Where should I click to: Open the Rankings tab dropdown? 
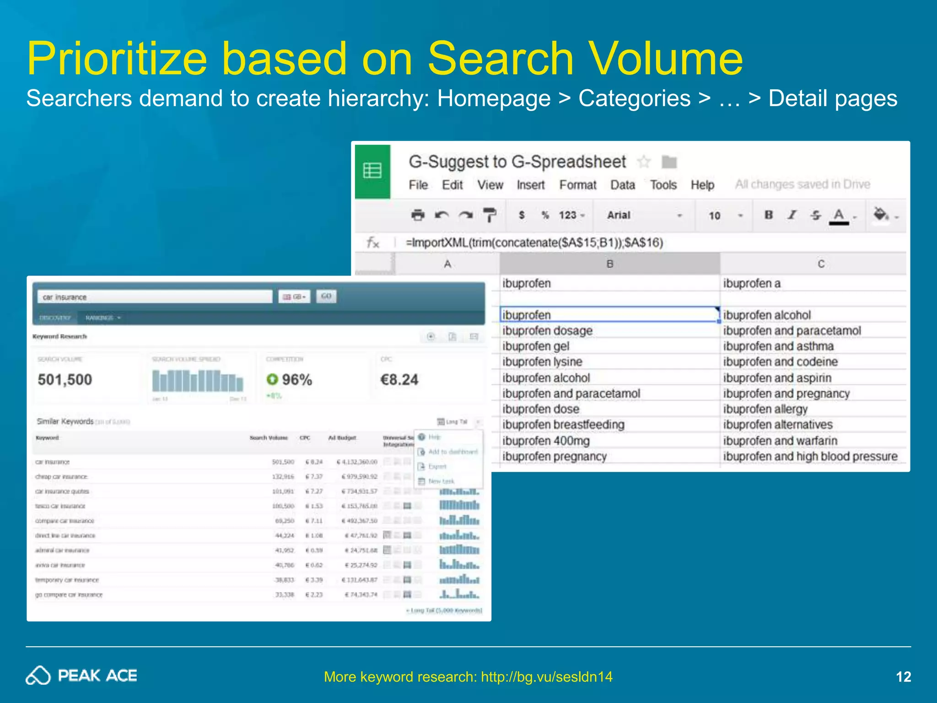pyautogui.click(x=103, y=318)
